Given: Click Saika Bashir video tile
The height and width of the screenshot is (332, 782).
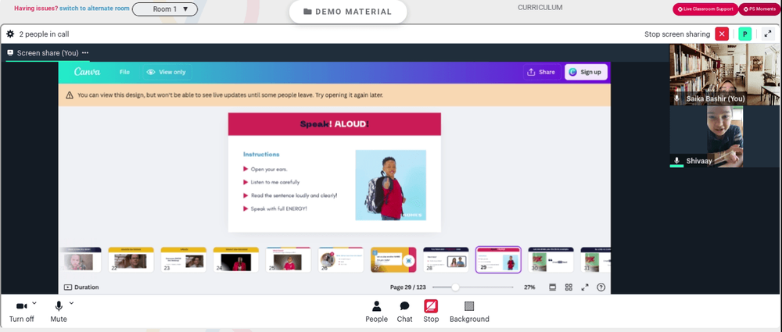Looking at the screenshot, I should 724,74.
